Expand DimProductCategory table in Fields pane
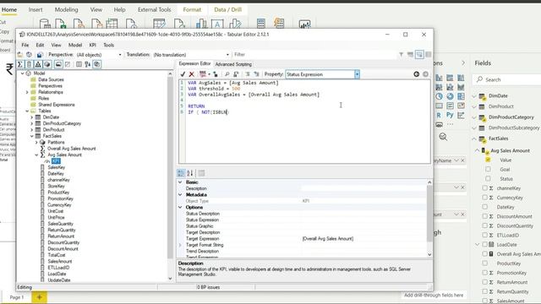541x304 pixels. click(x=474, y=117)
